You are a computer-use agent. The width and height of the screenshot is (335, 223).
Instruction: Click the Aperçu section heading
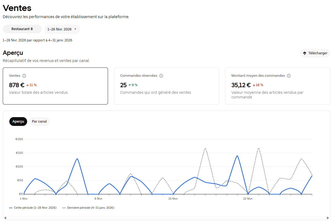coord(13,53)
